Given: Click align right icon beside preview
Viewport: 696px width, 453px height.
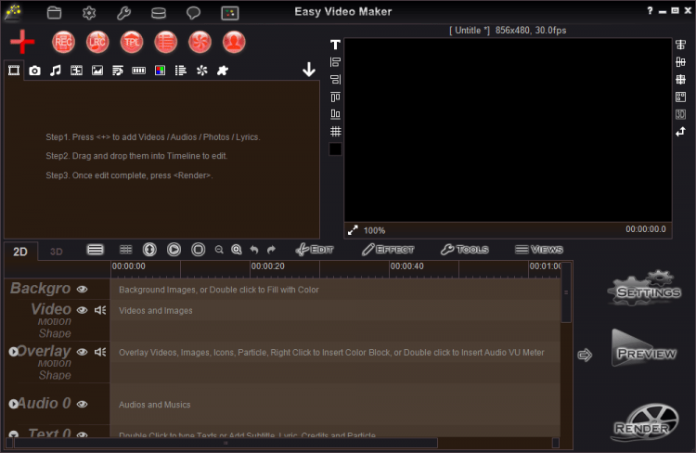Looking at the screenshot, I should (335, 79).
